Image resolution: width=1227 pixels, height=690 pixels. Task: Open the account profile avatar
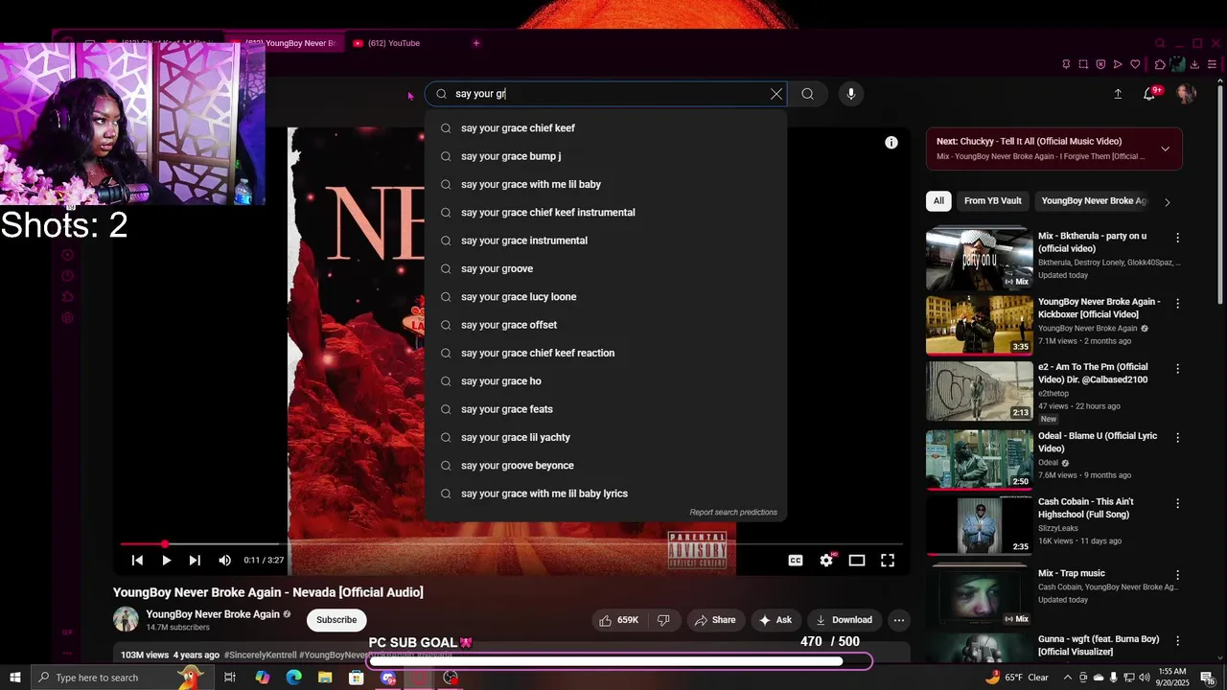[x=1187, y=94]
